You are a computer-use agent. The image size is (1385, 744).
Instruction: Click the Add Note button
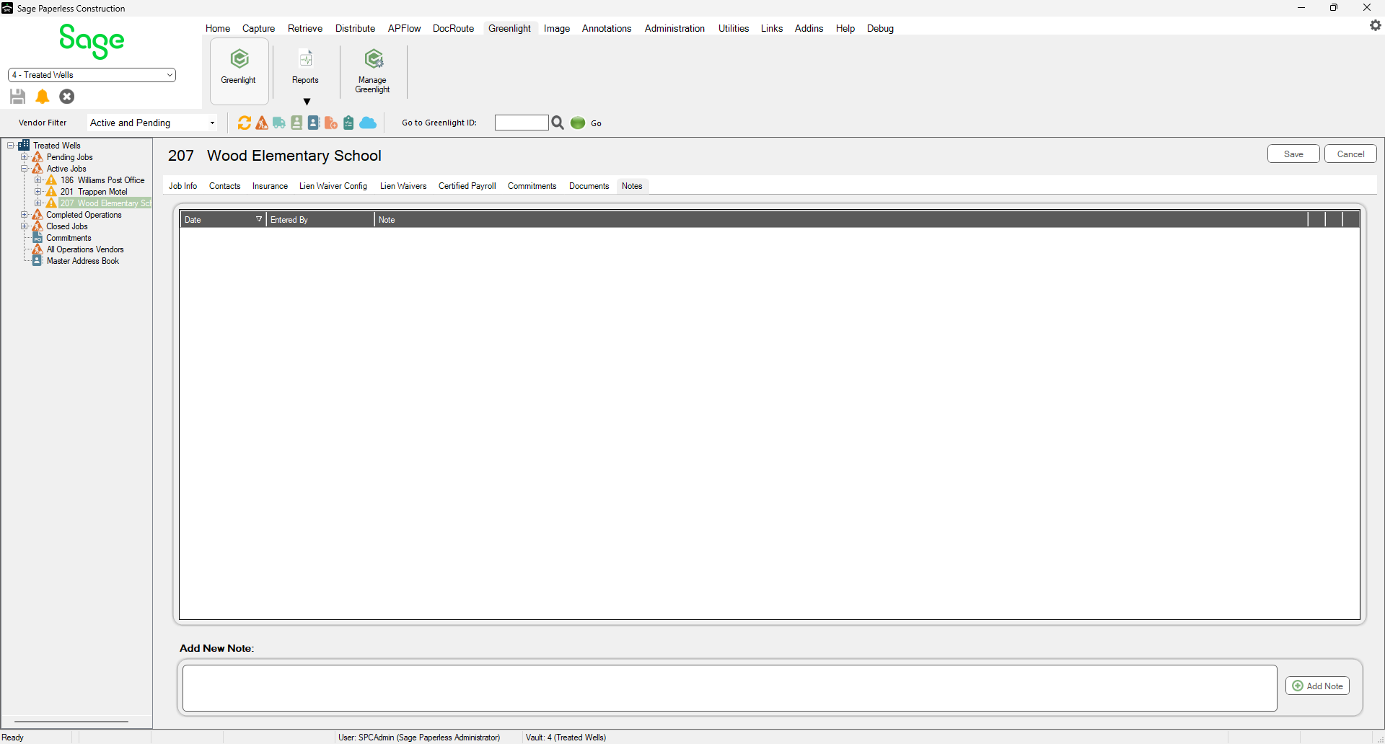(x=1317, y=686)
